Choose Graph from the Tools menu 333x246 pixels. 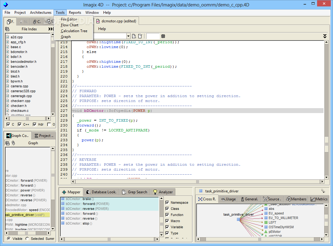(65, 37)
